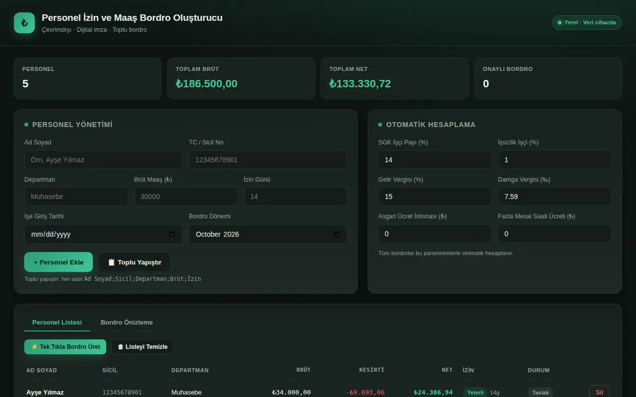Click the Personel count value 5

(x=25, y=84)
